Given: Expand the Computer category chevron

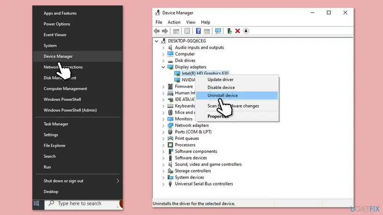Looking at the screenshot, I should point(163,54).
